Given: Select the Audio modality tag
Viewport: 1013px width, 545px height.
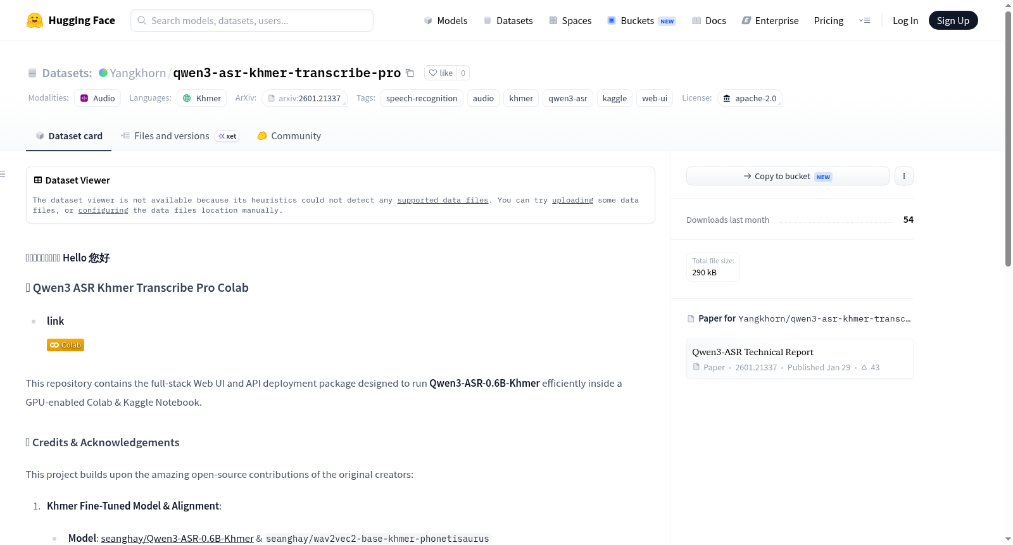Looking at the screenshot, I should pyautogui.click(x=98, y=98).
